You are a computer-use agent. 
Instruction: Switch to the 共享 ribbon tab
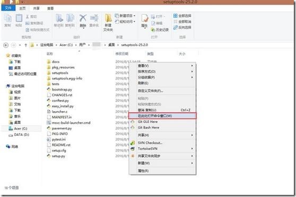[36, 8]
